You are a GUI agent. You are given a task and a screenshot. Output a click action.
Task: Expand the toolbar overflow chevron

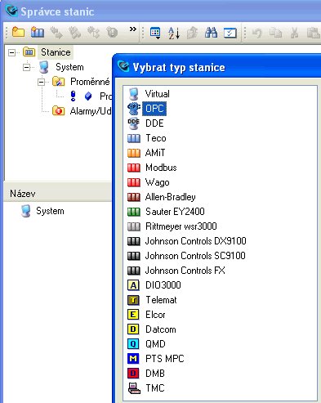[132, 29]
